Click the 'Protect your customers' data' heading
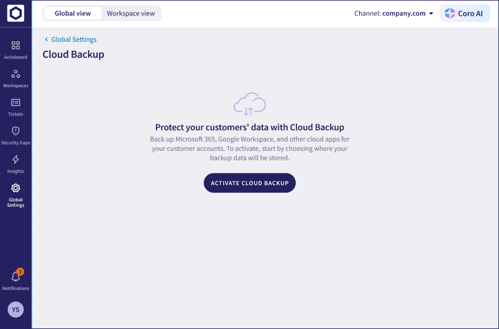 pos(250,127)
